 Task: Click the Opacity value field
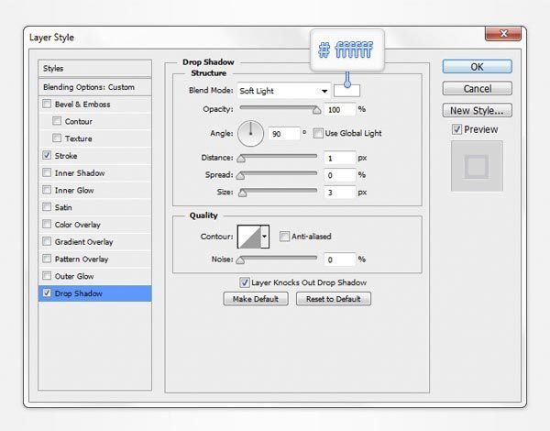pyautogui.click(x=339, y=109)
